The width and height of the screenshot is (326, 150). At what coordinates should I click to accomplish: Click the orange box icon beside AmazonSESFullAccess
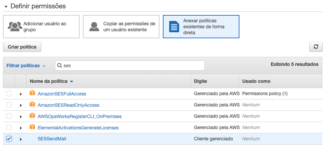tap(32, 93)
